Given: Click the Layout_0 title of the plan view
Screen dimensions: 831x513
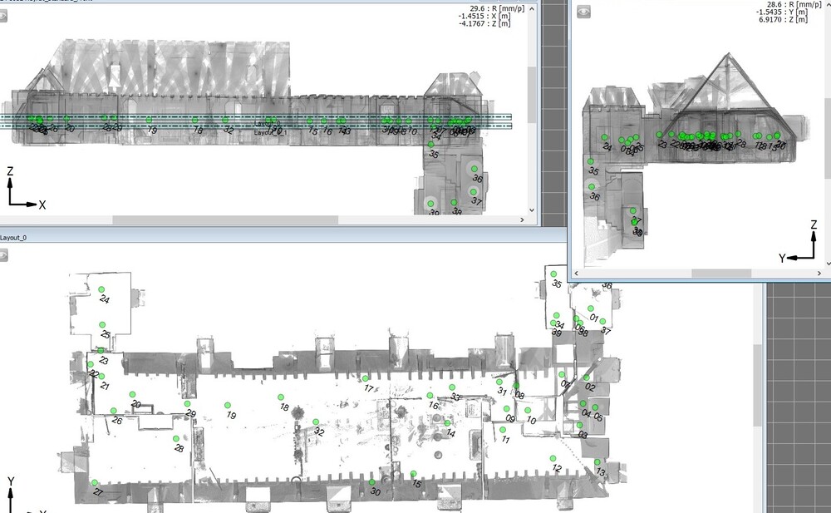Looking at the screenshot, I should pos(13,238).
